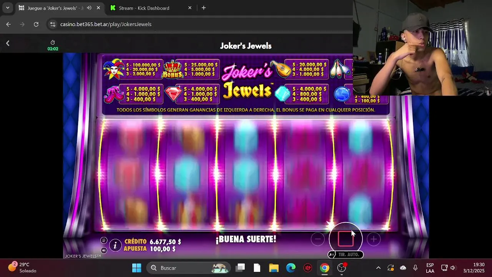Viewport: 492px width, 277px height.
Task: Click the APUESTA 100,00 $ value
Action: 163,249
